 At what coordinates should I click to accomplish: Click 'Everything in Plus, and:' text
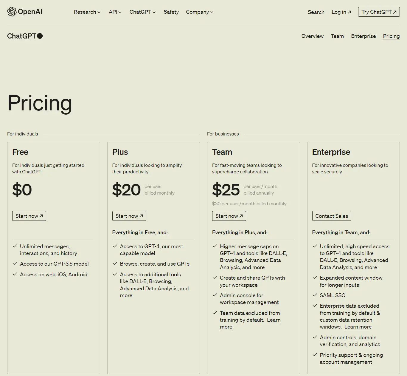[x=240, y=232]
